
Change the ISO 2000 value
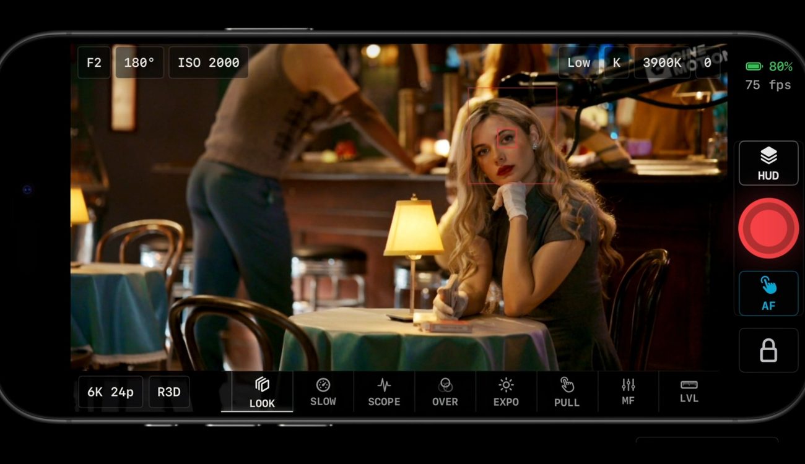209,62
